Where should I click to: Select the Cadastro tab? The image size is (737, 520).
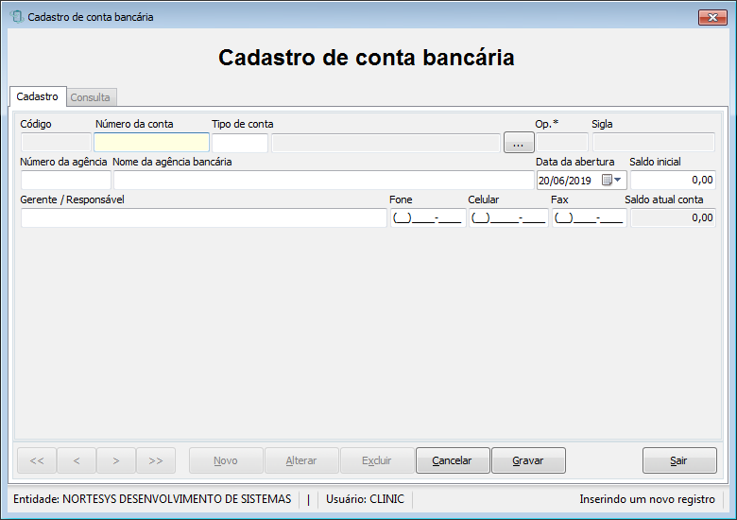pyautogui.click(x=38, y=96)
